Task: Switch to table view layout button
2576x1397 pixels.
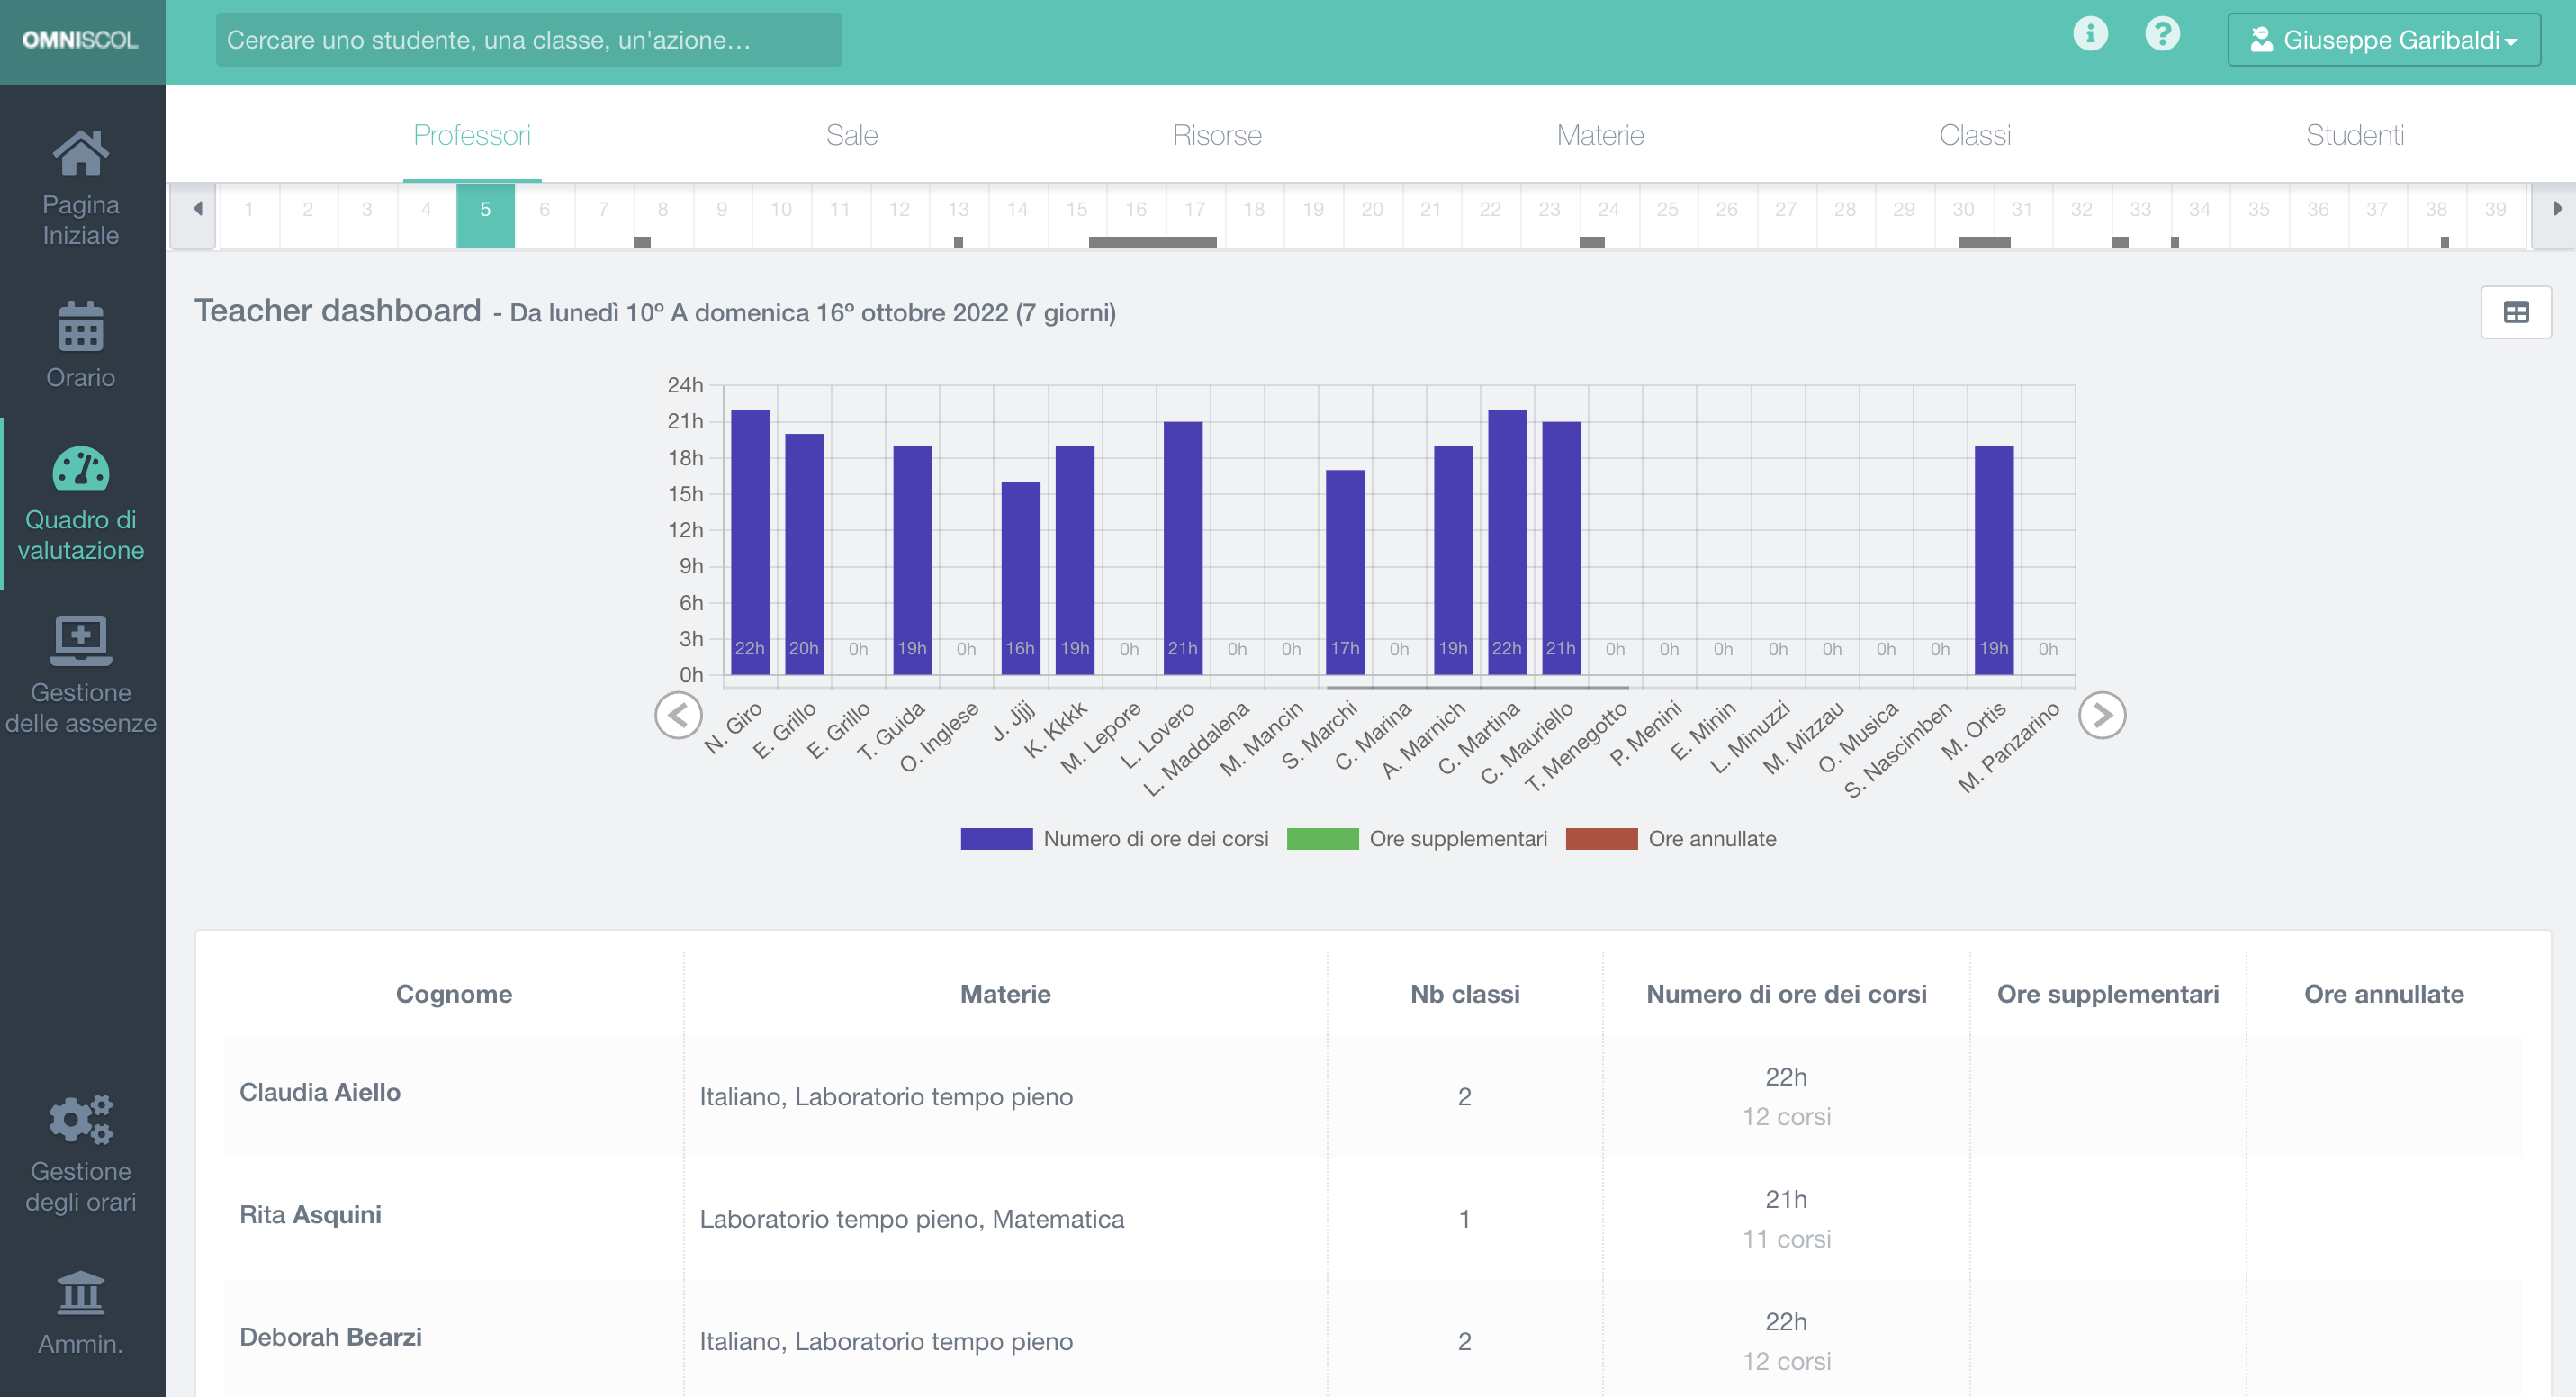Action: (2515, 313)
